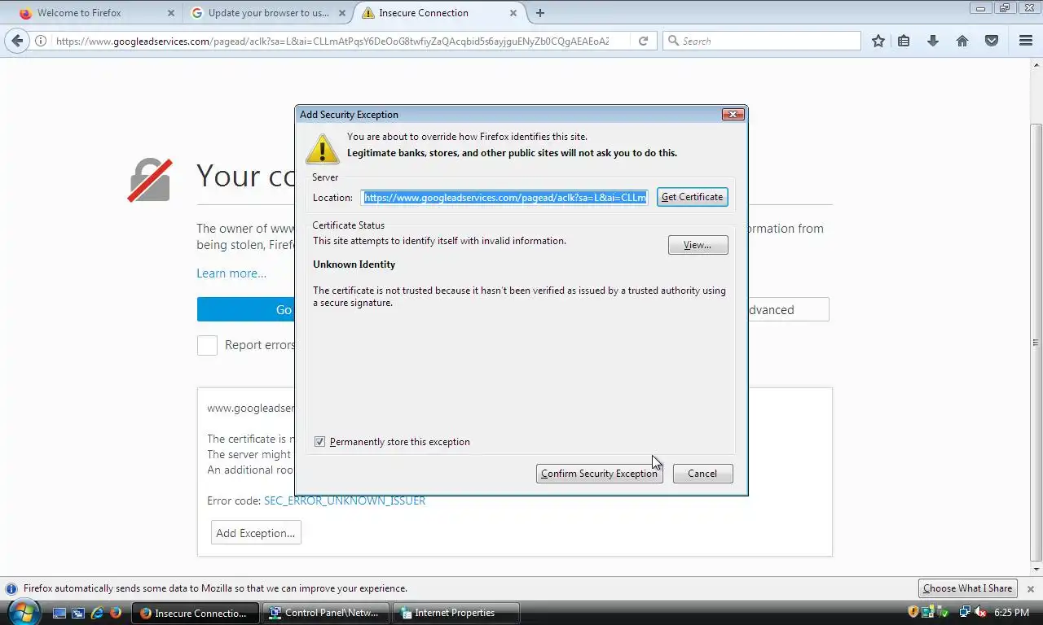
Task: Click Switch between windows quick launch icon
Action: pos(78,613)
